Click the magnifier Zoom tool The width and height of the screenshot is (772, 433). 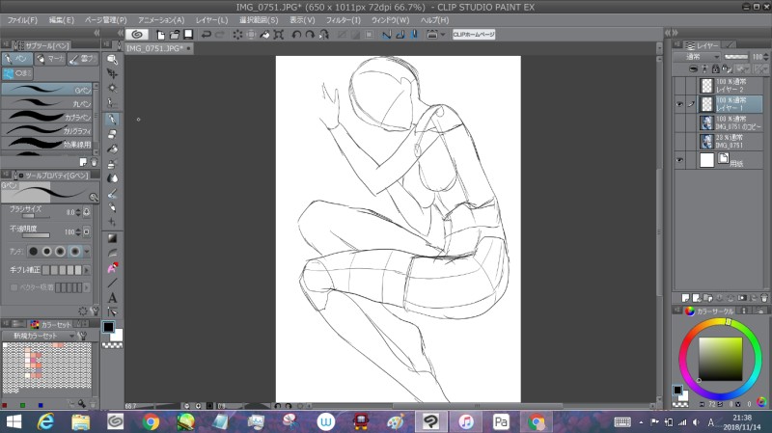pyautogui.click(x=113, y=60)
